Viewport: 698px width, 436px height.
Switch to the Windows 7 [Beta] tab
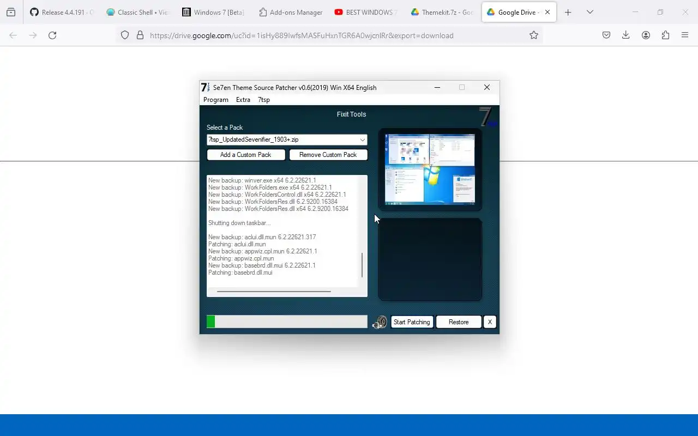(213, 12)
